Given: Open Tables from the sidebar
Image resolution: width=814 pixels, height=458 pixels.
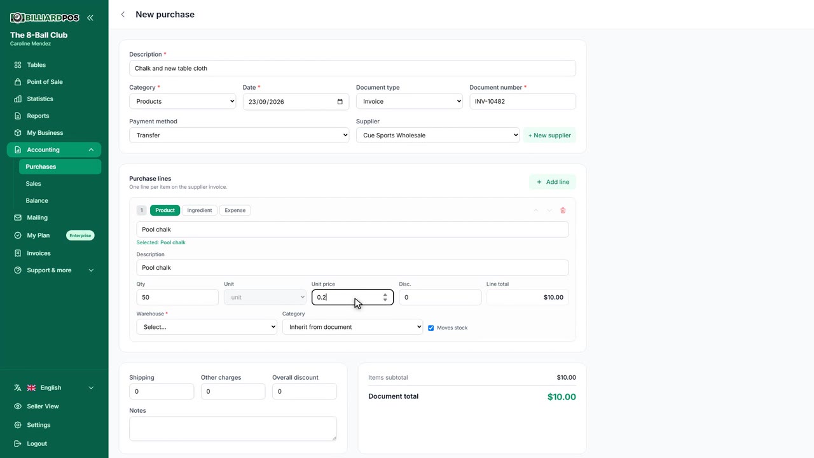Looking at the screenshot, I should 54,65.
